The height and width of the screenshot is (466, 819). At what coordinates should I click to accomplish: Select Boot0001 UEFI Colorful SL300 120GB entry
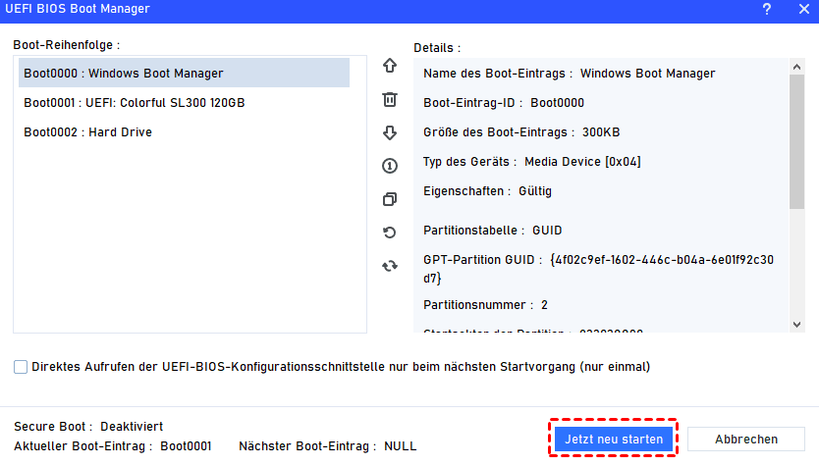coord(184,103)
